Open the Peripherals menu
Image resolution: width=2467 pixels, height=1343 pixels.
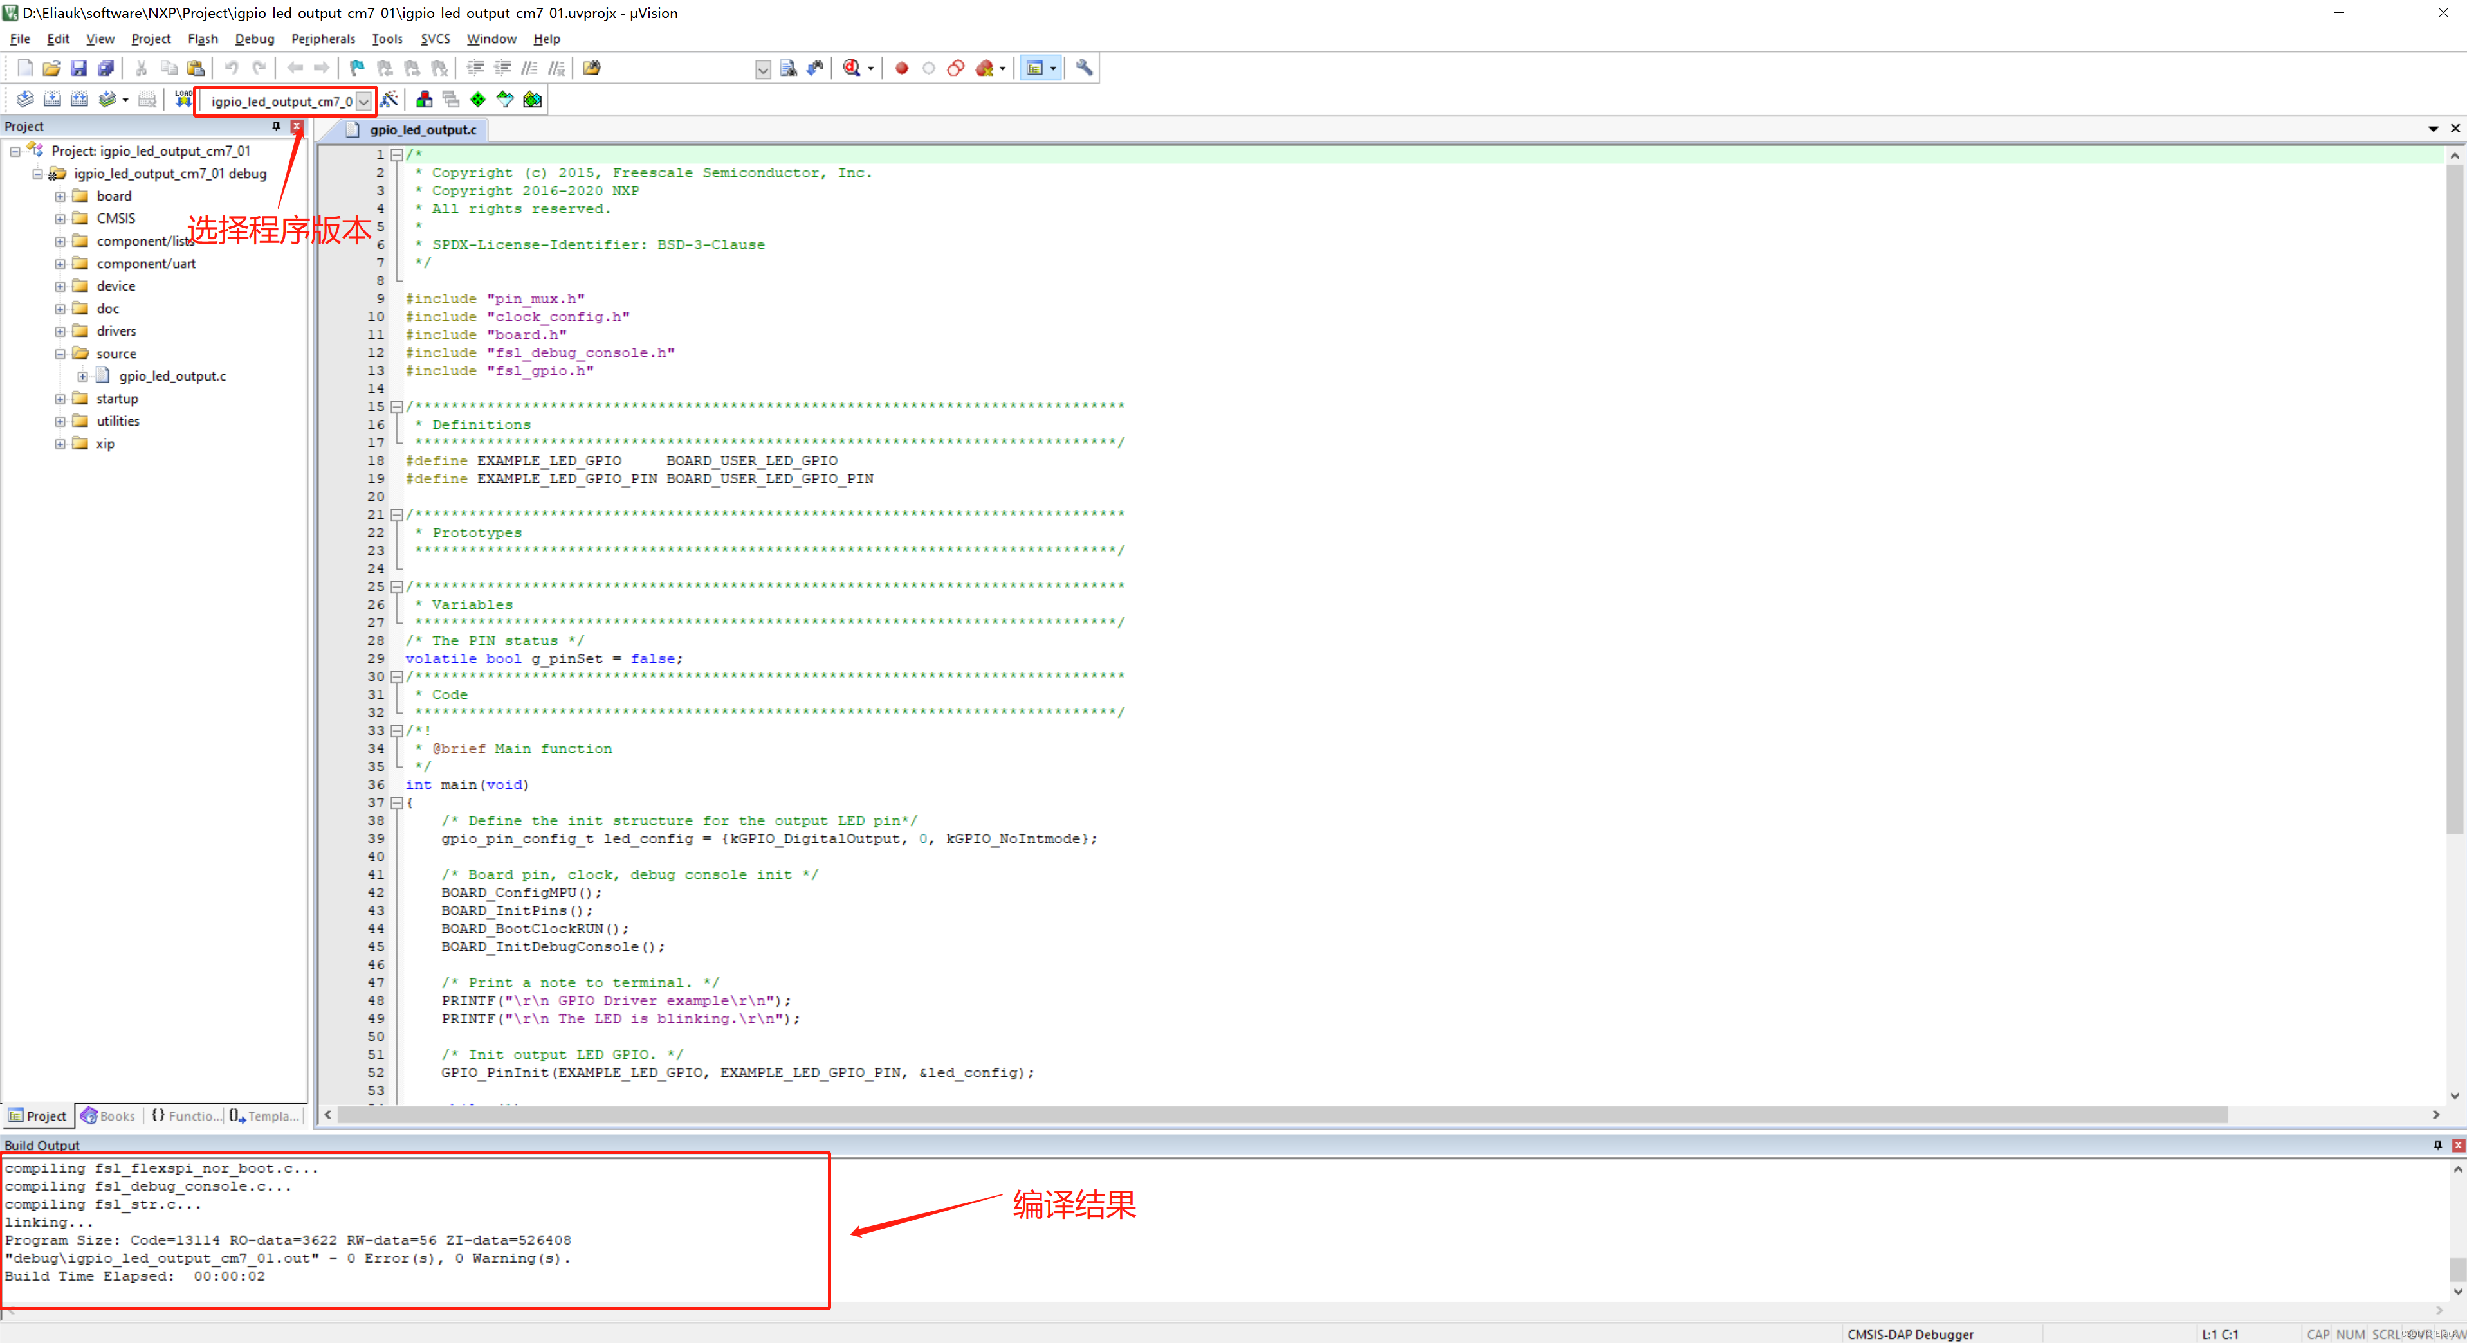coord(323,39)
